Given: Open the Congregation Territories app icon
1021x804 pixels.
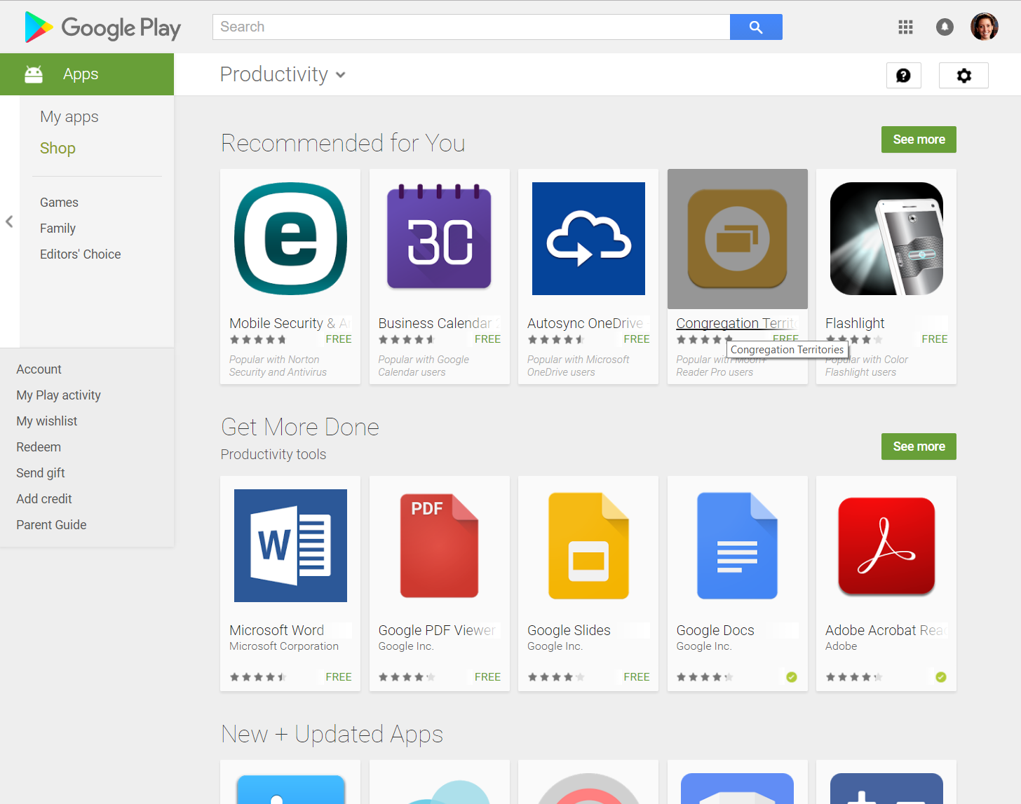Looking at the screenshot, I should point(738,238).
